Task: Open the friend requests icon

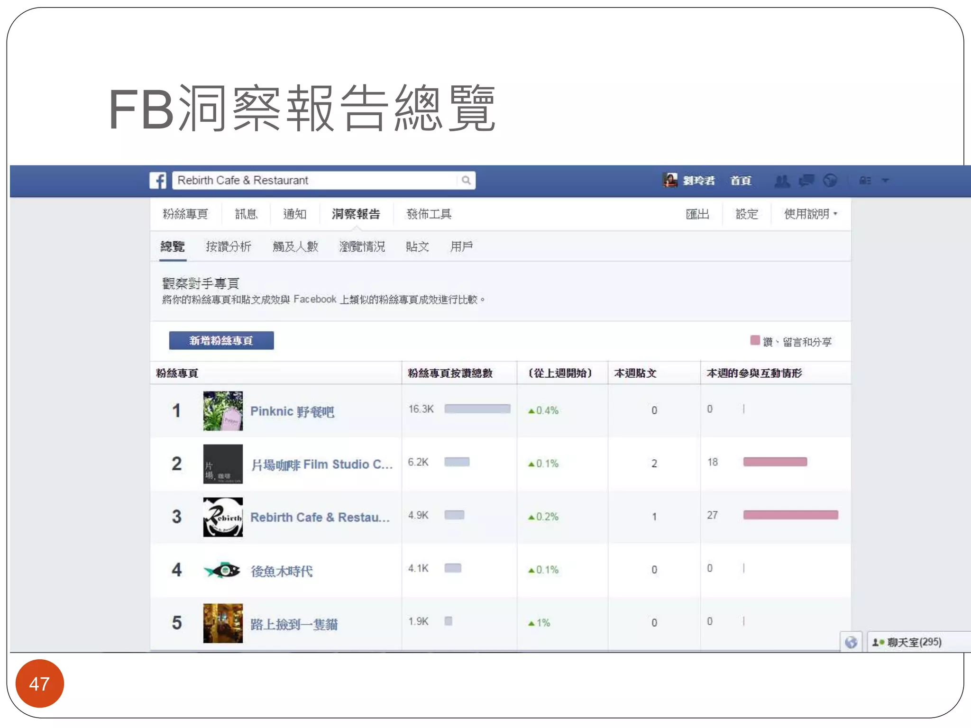Action: tap(782, 181)
